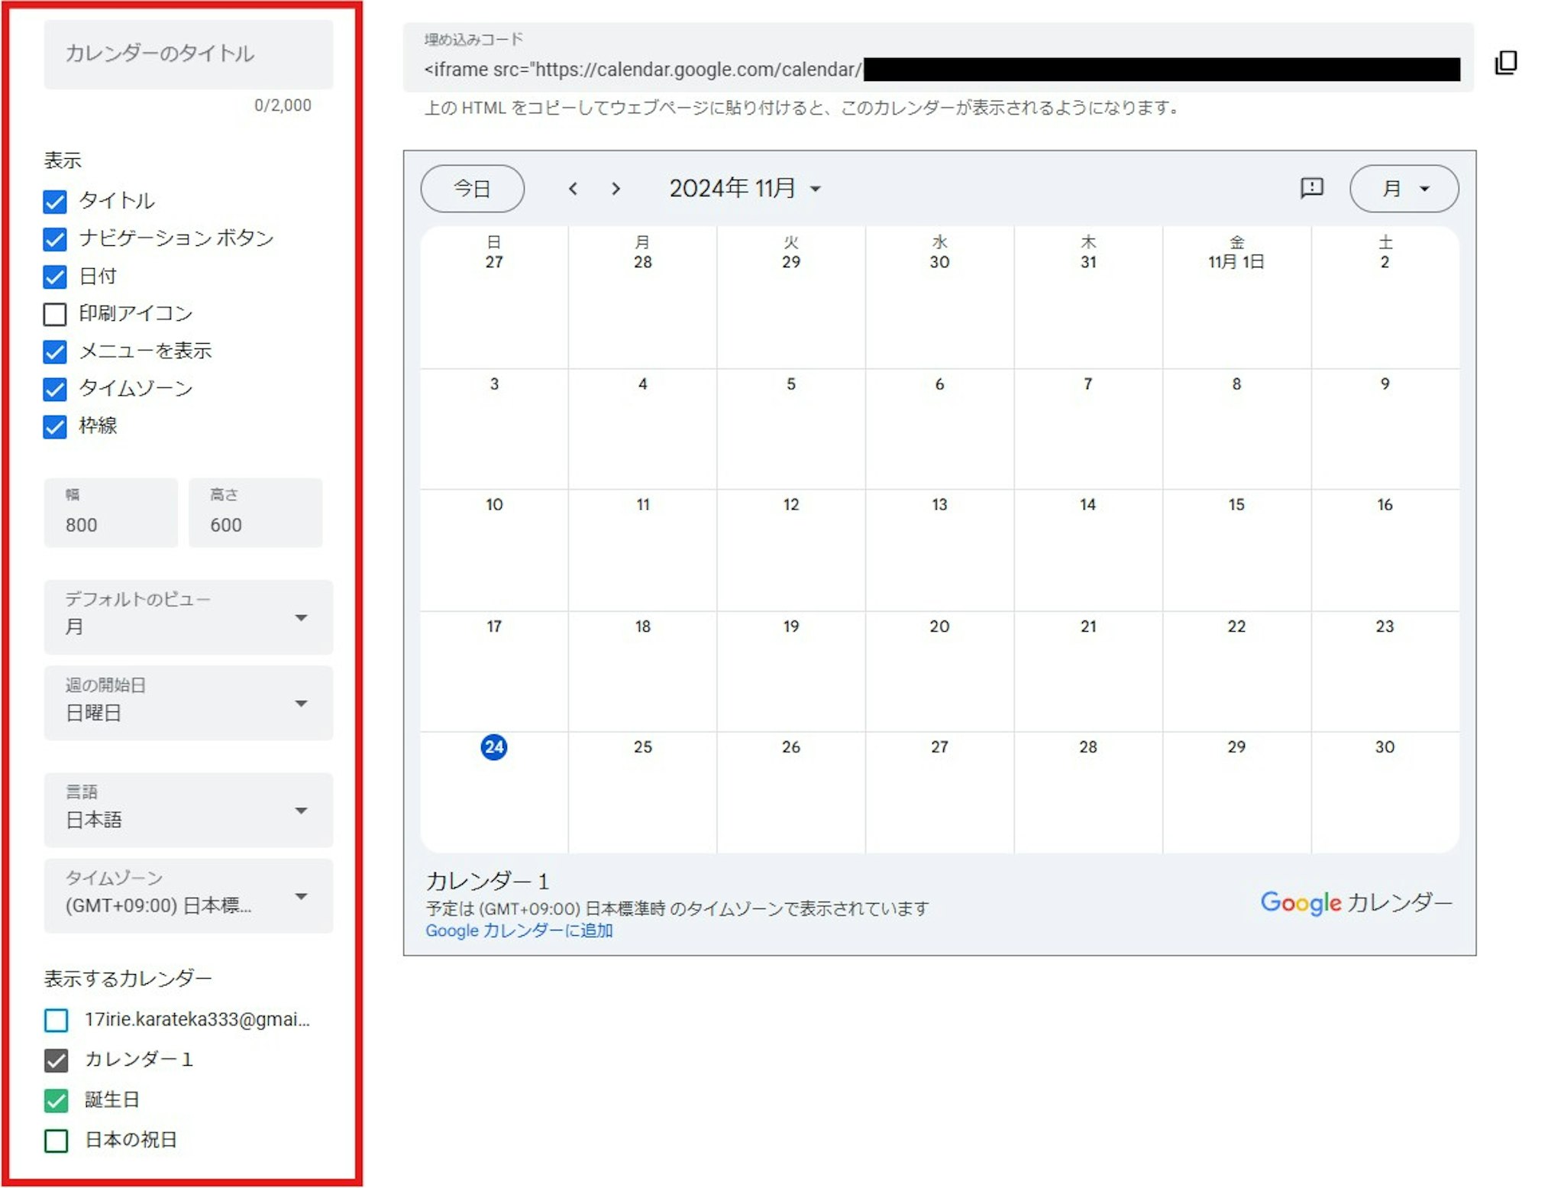Open the 月 view switcher in calendar
The height and width of the screenshot is (1188, 1564).
[x=1404, y=189]
